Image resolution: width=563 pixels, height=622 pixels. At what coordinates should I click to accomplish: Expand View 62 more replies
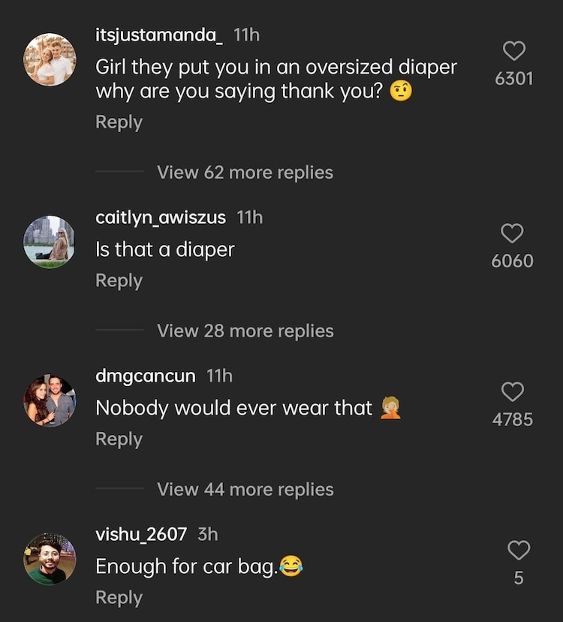(245, 172)
